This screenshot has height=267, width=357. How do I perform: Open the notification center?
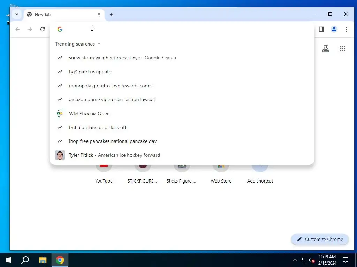coord(345,260)
